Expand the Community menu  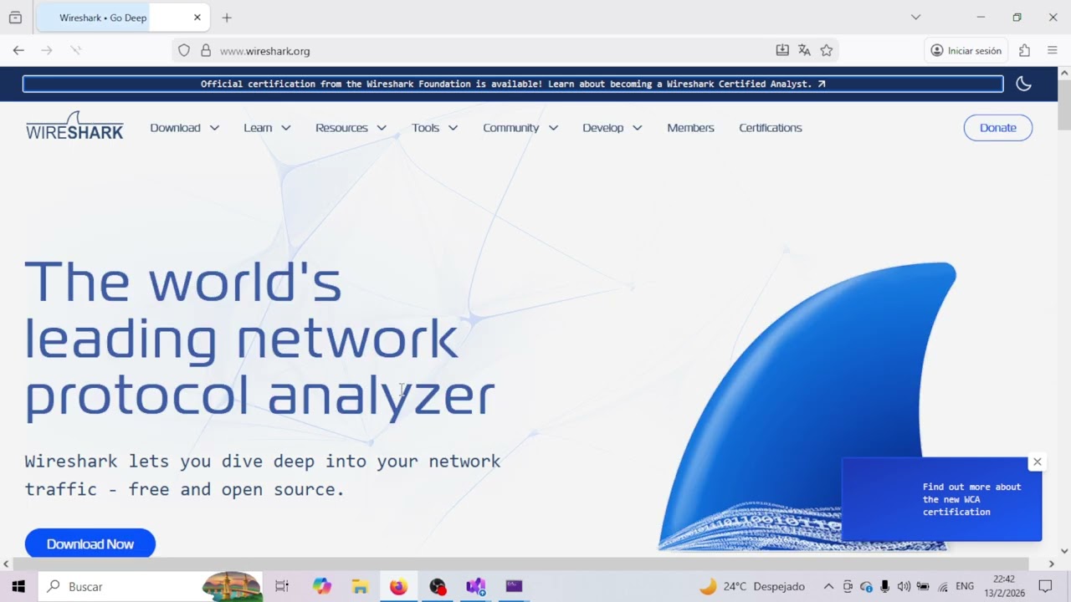520,128
